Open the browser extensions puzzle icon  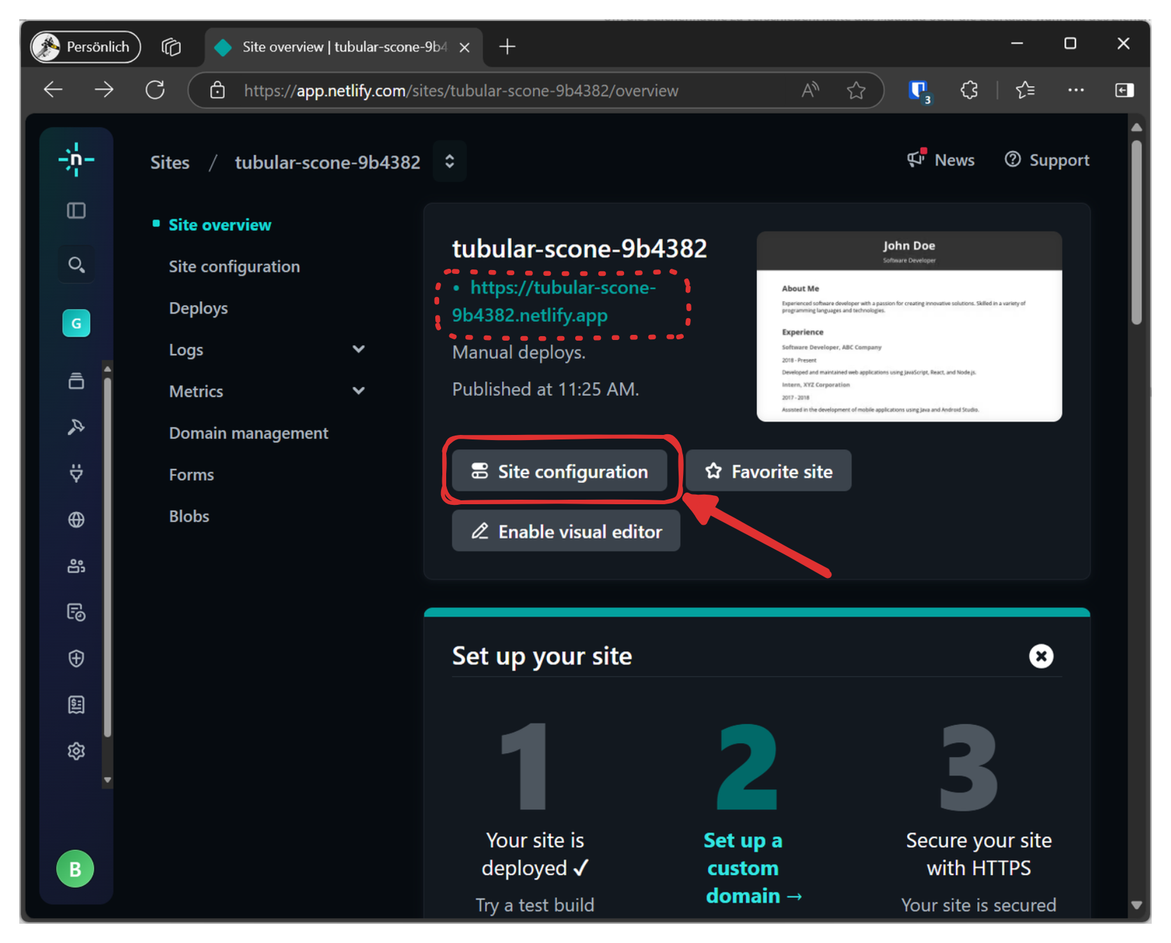click(x=969, y=90)
